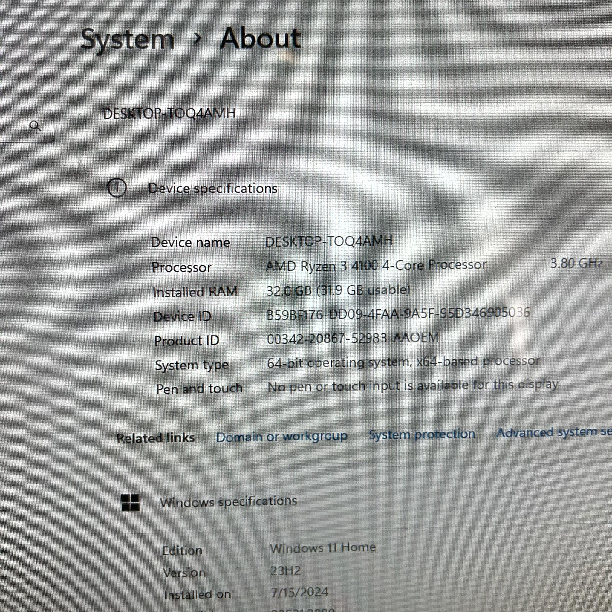The width and height of the screenshot is (612, 612).
Task: Click the System type label
Action: [x=192, y=365]
